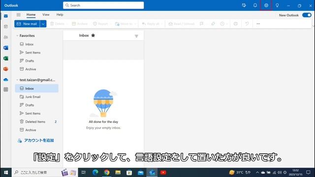Click the Delete button in ribbon
Viewport: 315px width, 177px height.
pyautogui.click(x=57, y=24)
